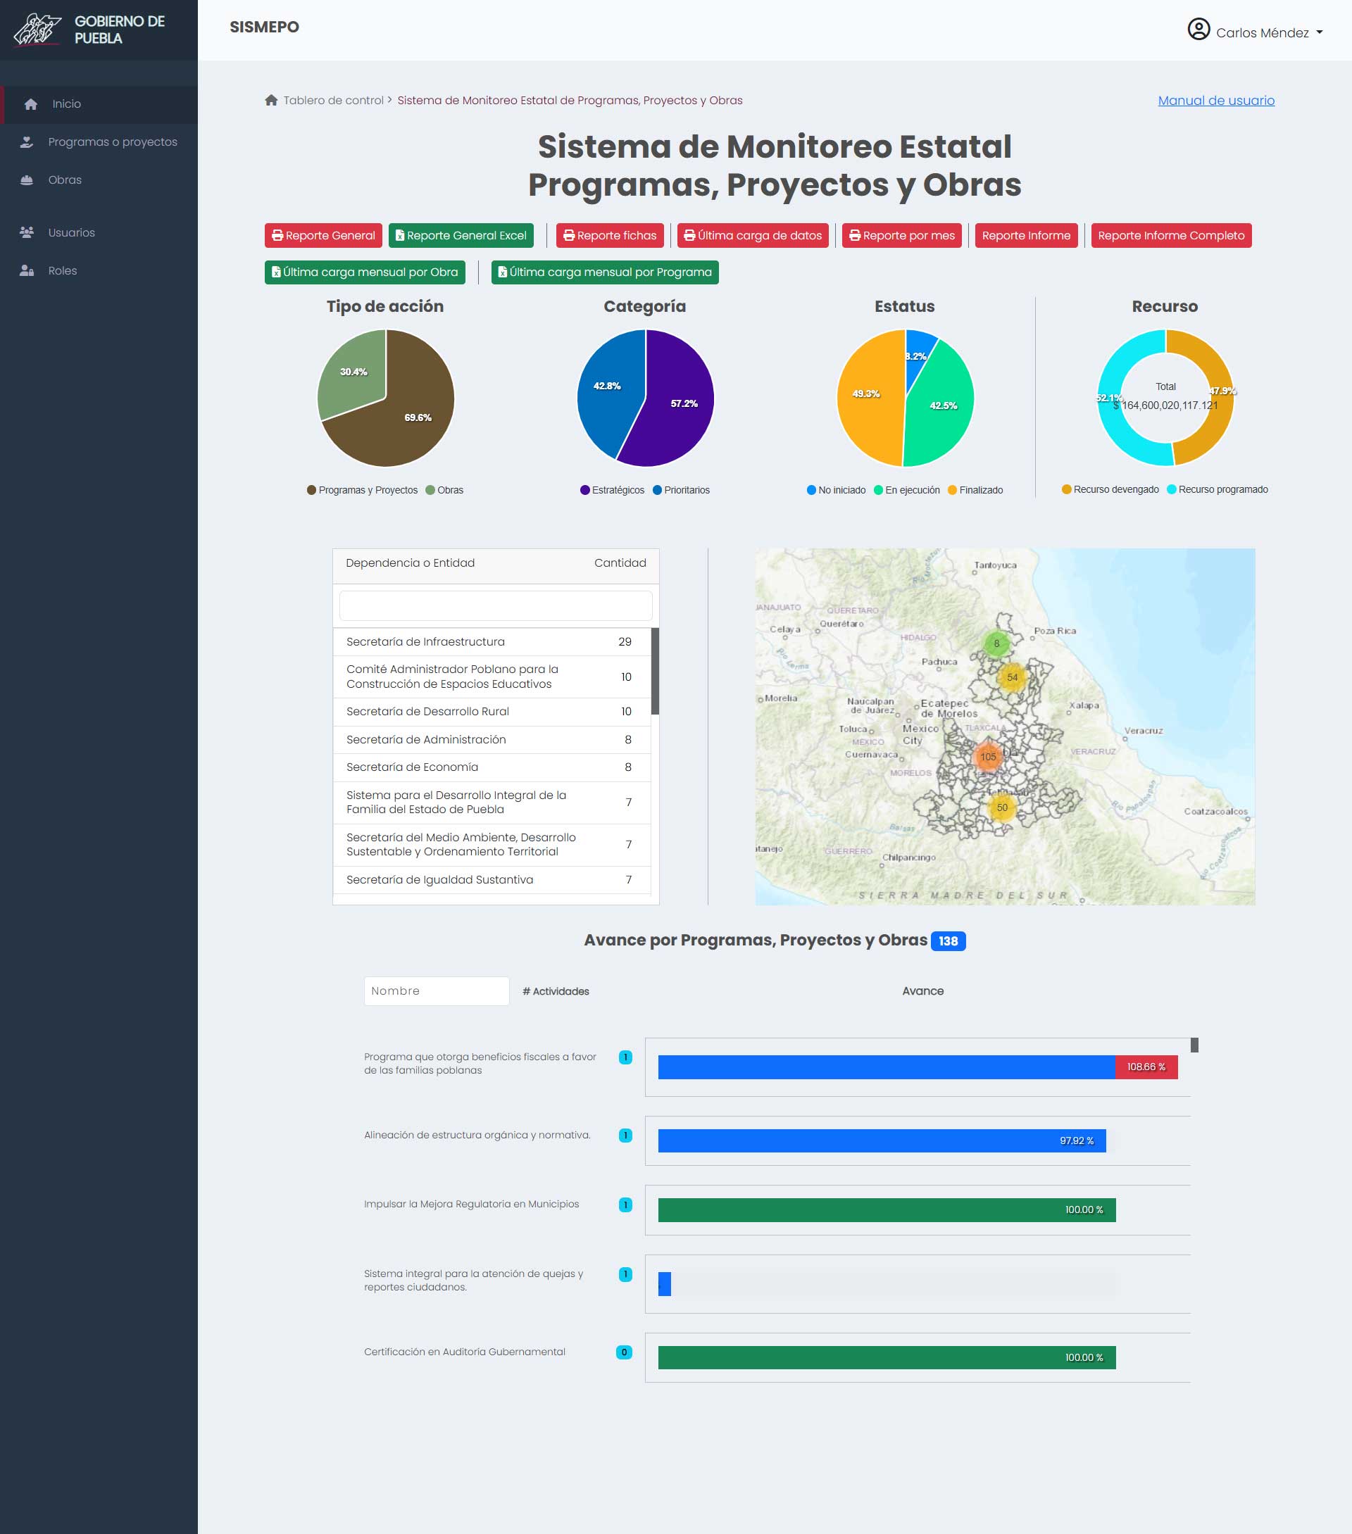Click the Roles icon in the sidebar
The height and width of the screenshot is (1534, 1352).
[x=25, y=270]
